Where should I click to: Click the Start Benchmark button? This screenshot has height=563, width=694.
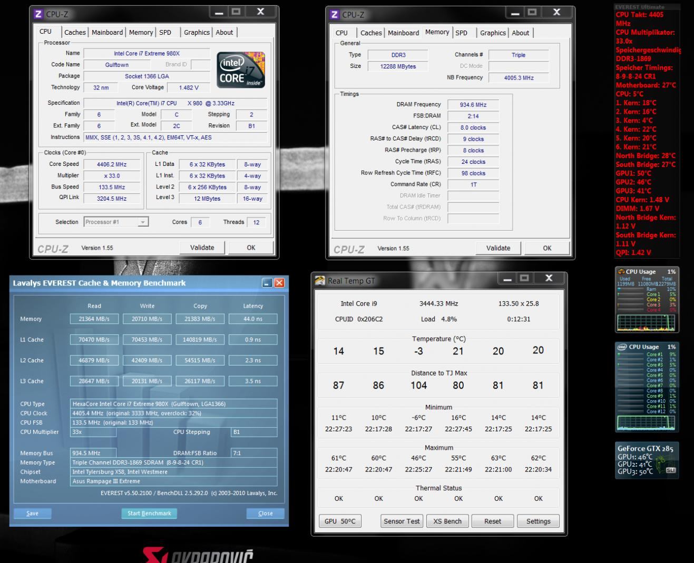tap(149, 513)
